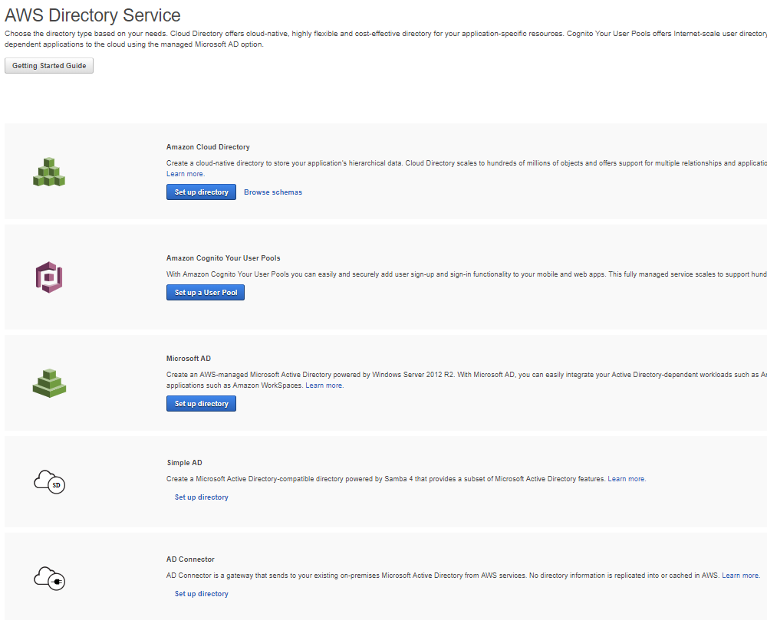Click the Amazon Cognito purple icon

pos(49,277)
